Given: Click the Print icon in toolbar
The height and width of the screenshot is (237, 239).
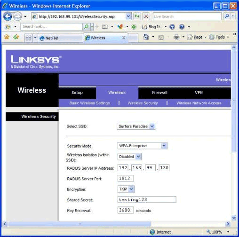Looking at the screenshot, I should (x=176, y=37).
